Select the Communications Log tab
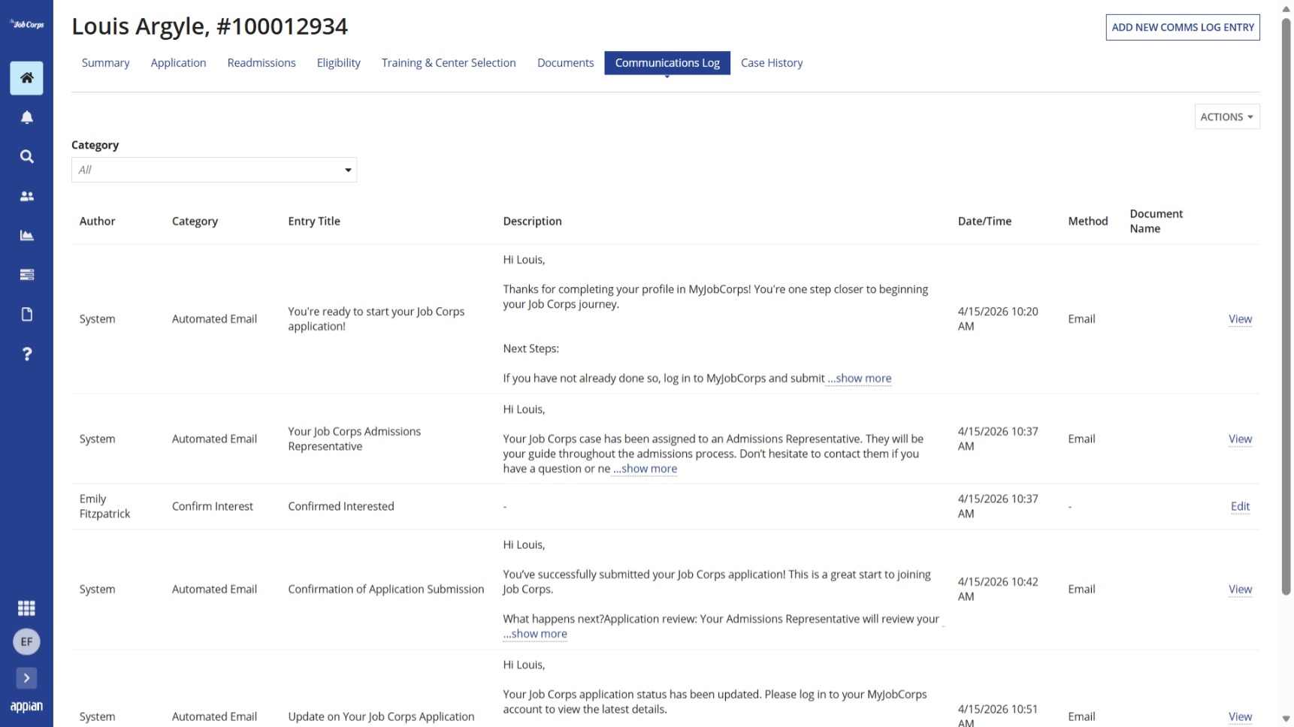1294x727 pixels. pyautogui.click(x=667, y=63)
